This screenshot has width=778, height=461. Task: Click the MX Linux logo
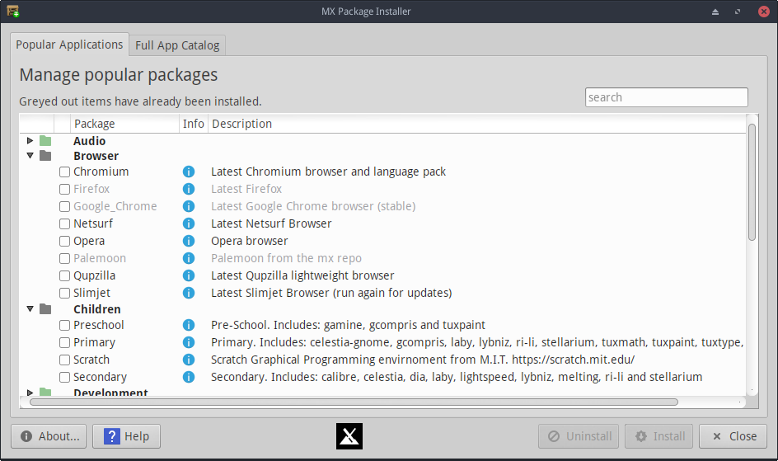349,436
